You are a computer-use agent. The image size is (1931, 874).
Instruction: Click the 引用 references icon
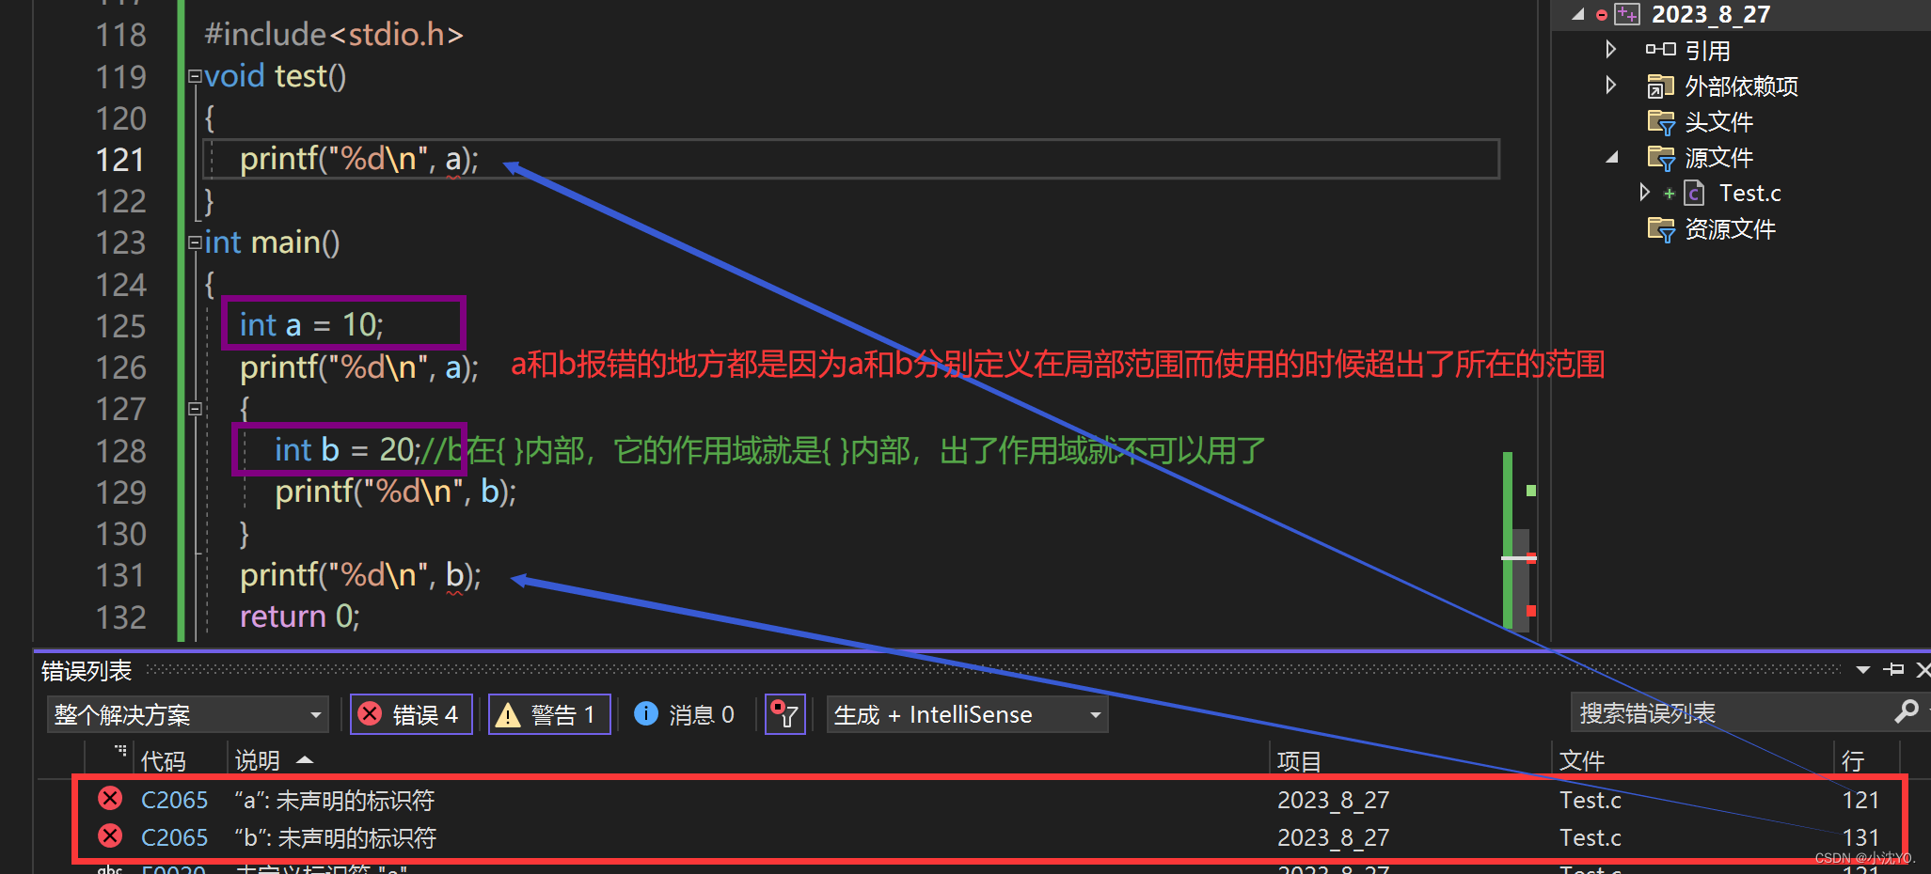tap(1660, 50)
